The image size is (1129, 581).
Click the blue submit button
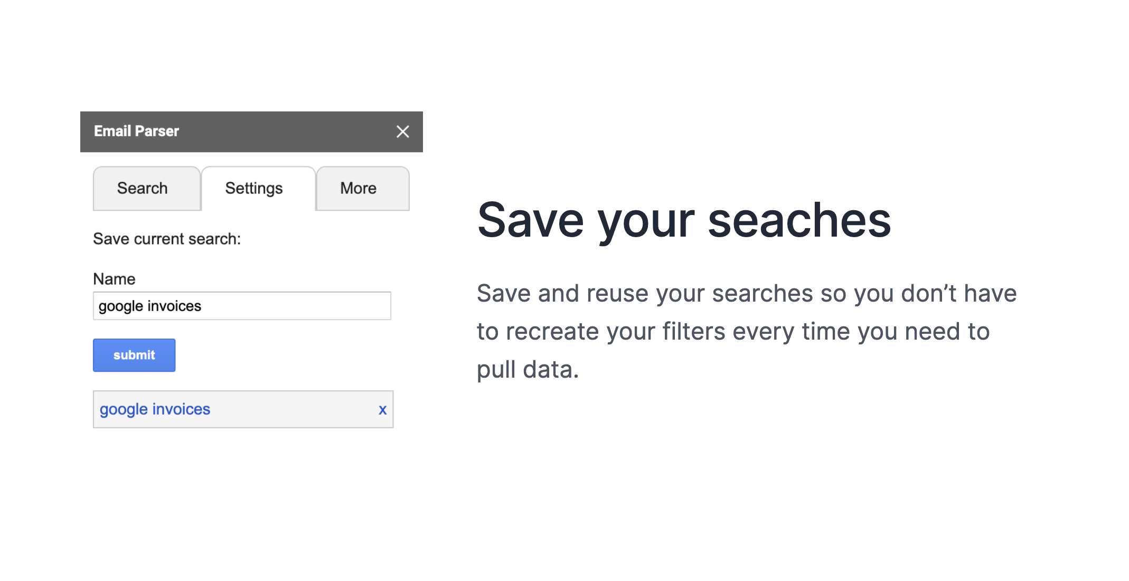[134, 355]
